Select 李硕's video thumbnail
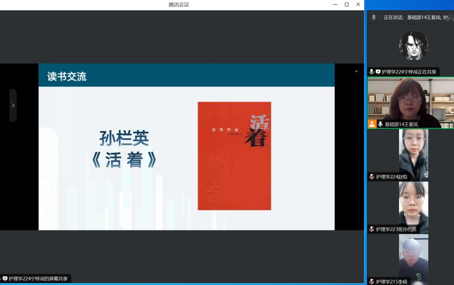This screenshot has height=285, width=454. [413, 257]
